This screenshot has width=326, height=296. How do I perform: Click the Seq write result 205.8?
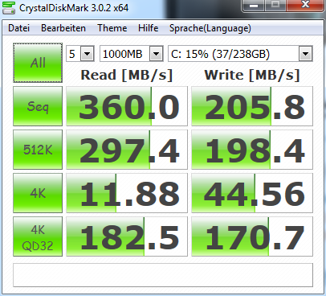(x=252, y=106)
